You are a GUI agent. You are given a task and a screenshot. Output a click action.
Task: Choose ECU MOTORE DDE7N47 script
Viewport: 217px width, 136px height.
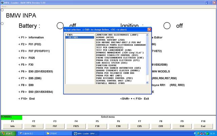pyautogui.click(x=119, y=42)
